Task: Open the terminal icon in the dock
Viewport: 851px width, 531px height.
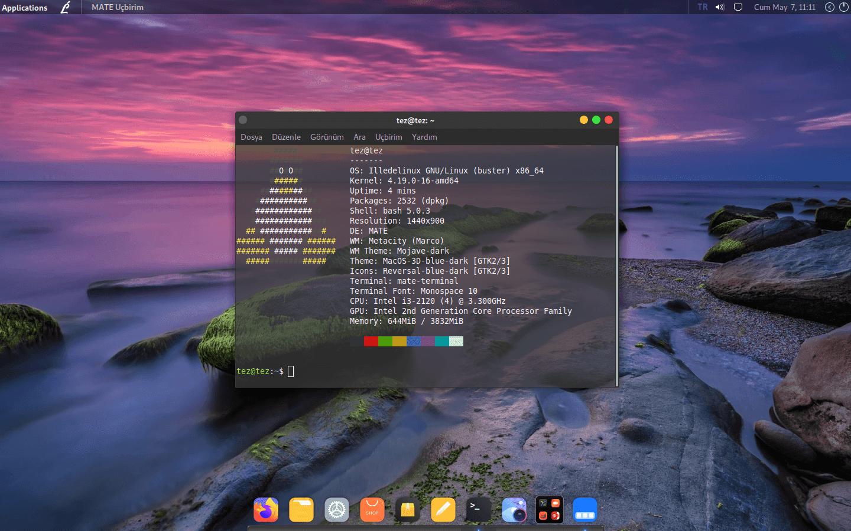Action: pos(479,510)
